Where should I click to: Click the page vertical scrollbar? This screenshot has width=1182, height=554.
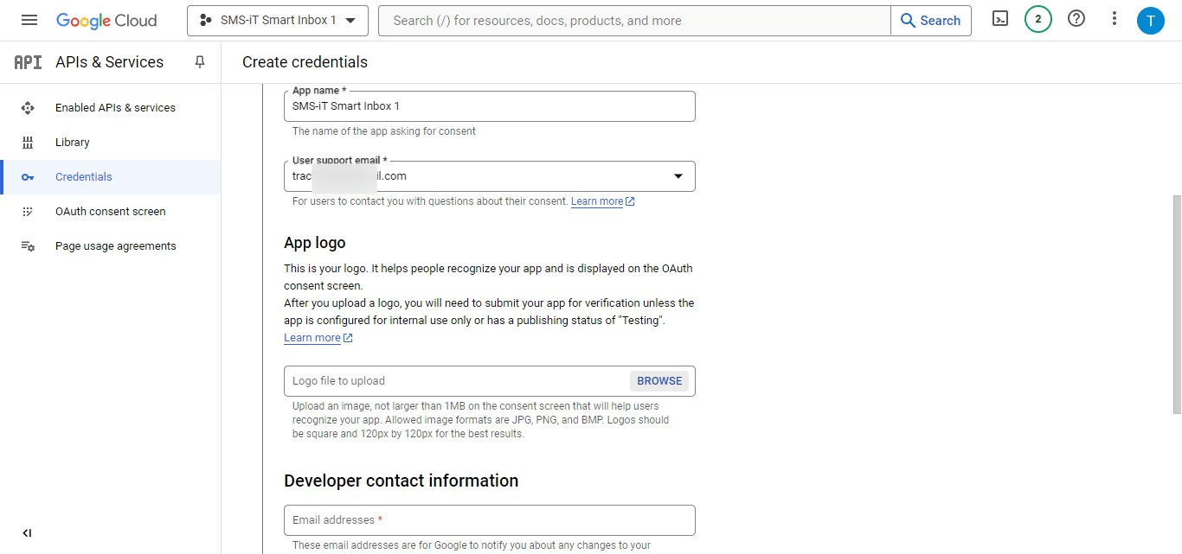coord(1175,302)
